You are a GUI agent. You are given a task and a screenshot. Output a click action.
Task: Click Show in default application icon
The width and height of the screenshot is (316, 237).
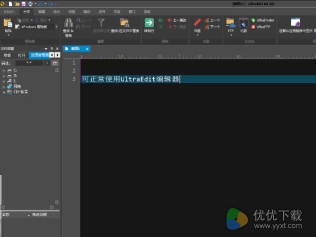pyautogui.click(x=295, y=22)
